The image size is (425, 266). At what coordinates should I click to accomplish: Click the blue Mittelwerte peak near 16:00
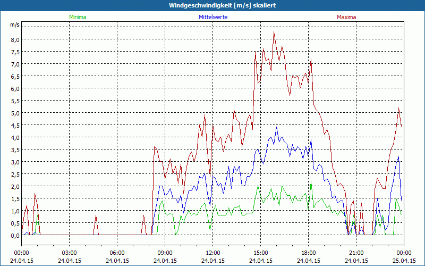pos(276,127)
